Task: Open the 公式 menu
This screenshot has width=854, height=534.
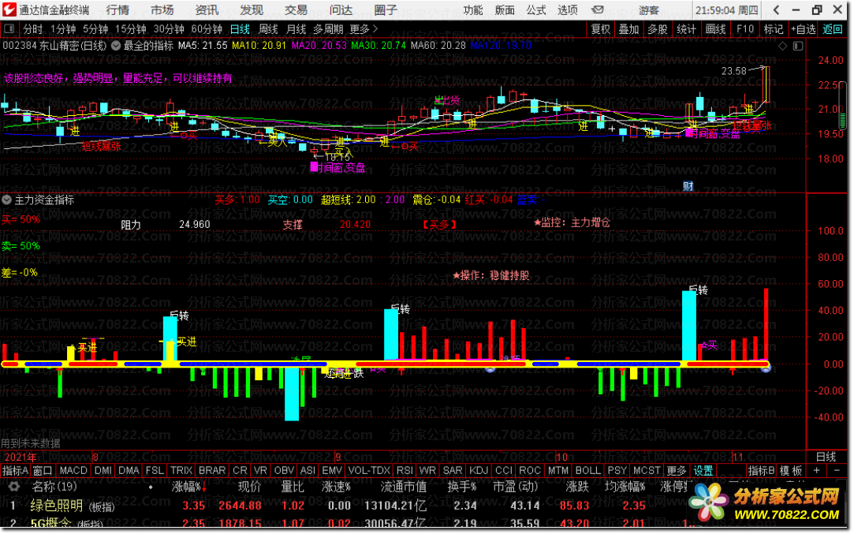Action: [536, 9]
